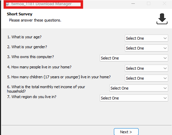Expand the computer owner dropdown

coord(134,58)
